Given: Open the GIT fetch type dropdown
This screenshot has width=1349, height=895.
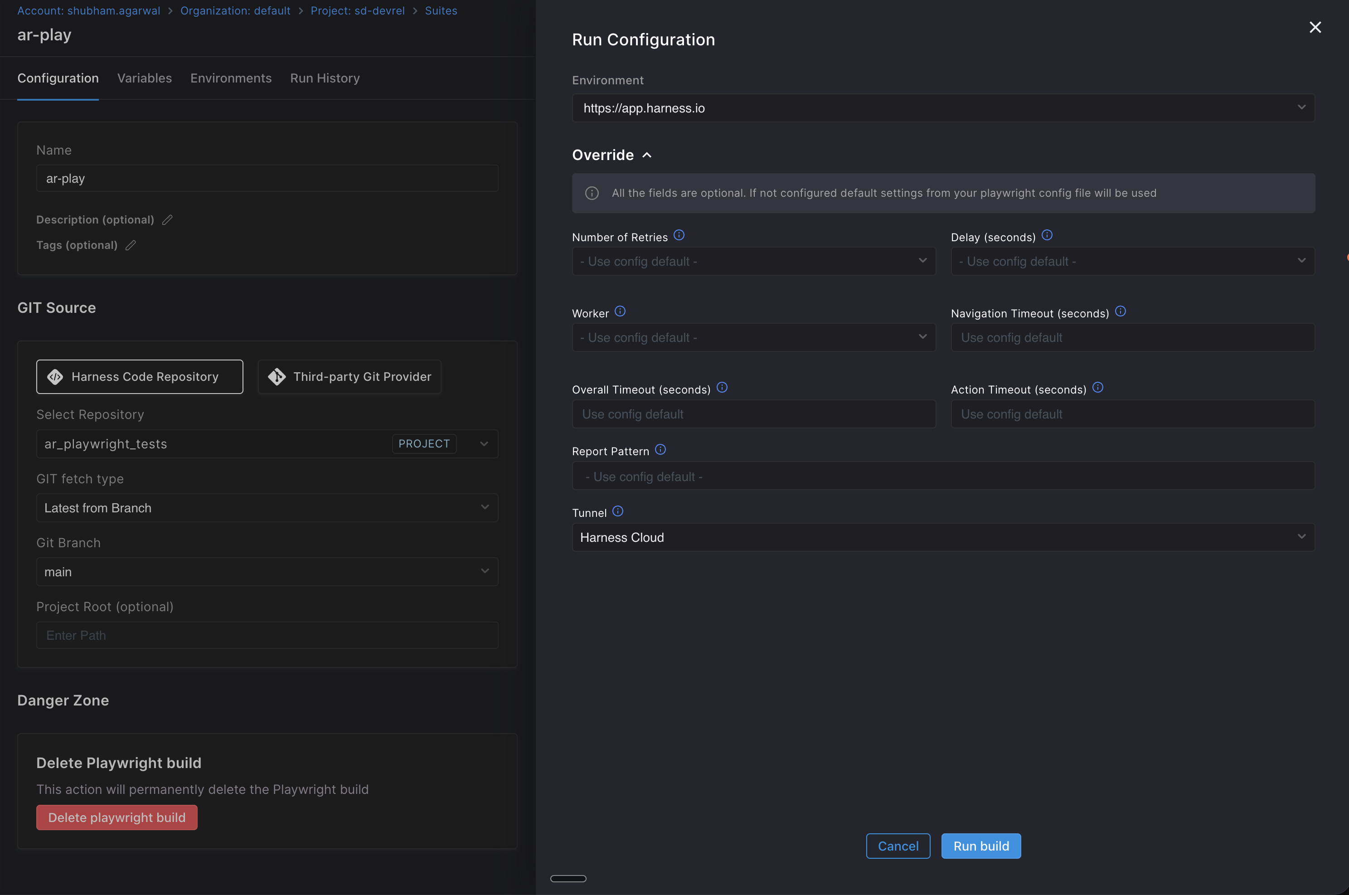Looking at the screenshot, I should tap(267, 507).
